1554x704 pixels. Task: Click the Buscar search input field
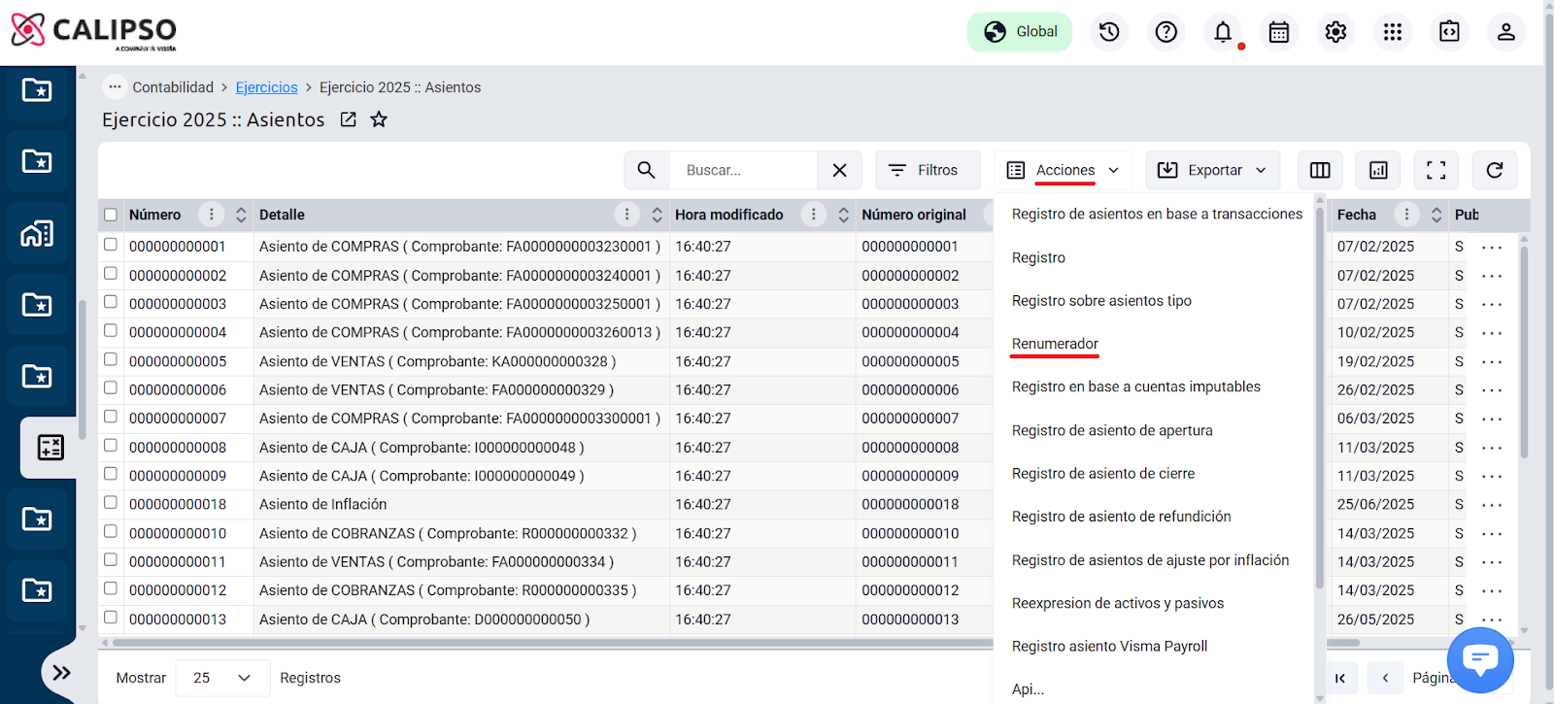tap(743, 170)
